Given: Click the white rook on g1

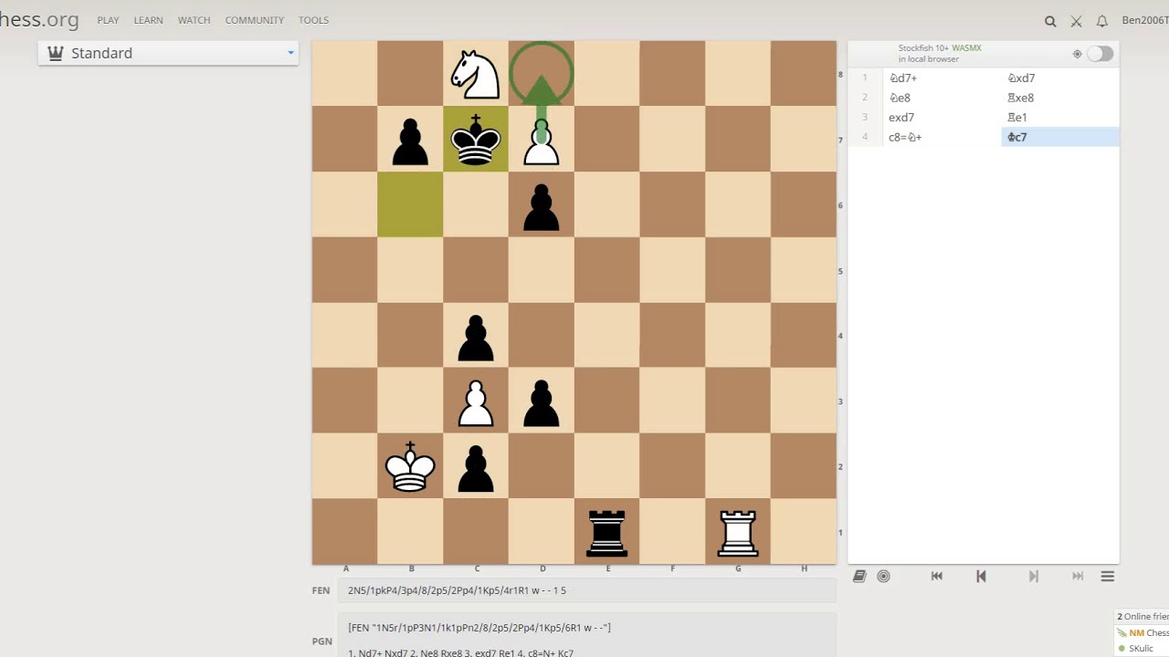Looking at the screenshot, I should [x=738, y=532].
